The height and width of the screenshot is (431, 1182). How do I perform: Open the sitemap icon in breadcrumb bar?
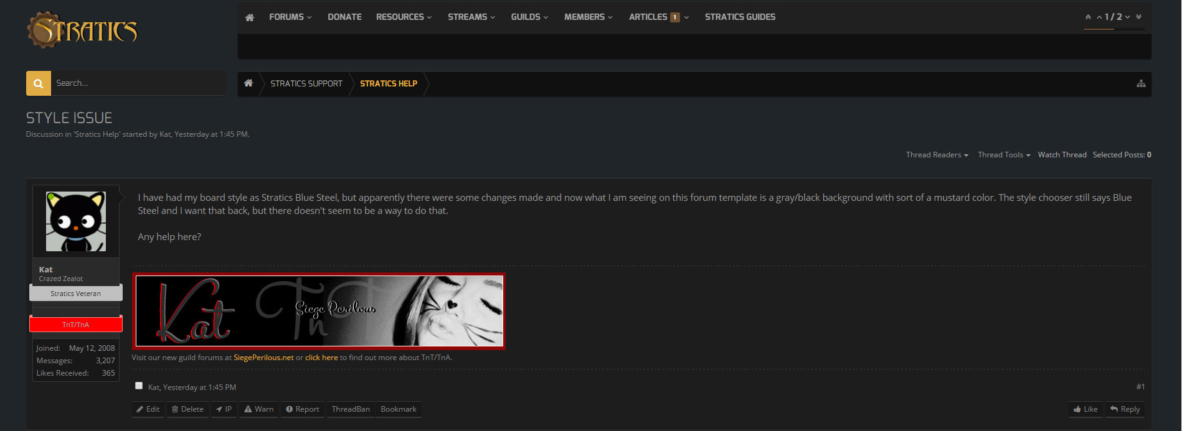(1141, 83)
